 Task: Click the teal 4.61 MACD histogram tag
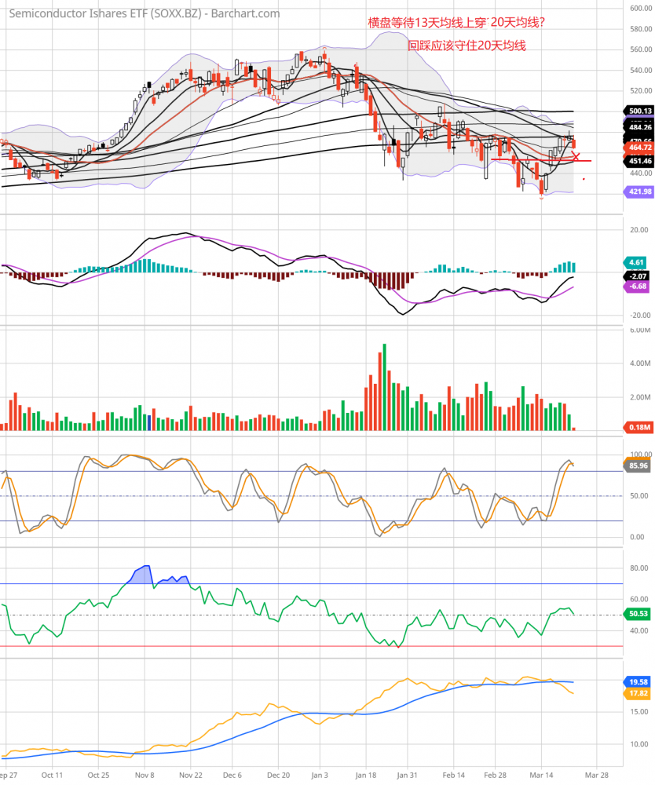pos(637,261)
